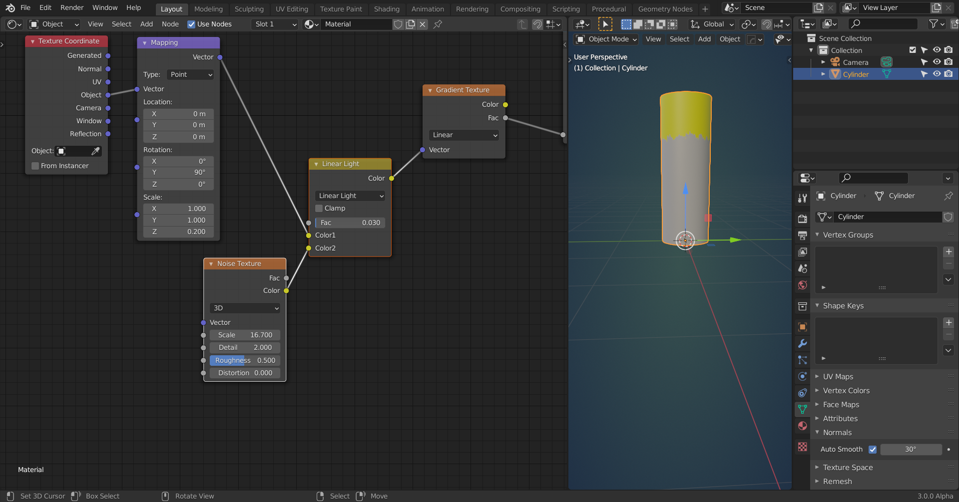Open the Render menu
Viewport: 959px width, 502px height.
(x=72, y=8)
